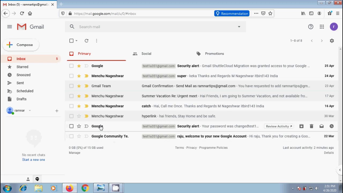
Task: Star the Google Community Team email
Action: click(79, 136)
